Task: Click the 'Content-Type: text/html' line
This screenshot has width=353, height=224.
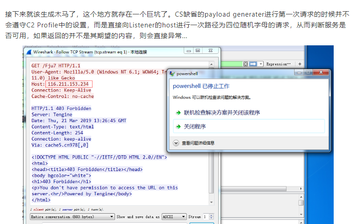Action: coord(62,127)
